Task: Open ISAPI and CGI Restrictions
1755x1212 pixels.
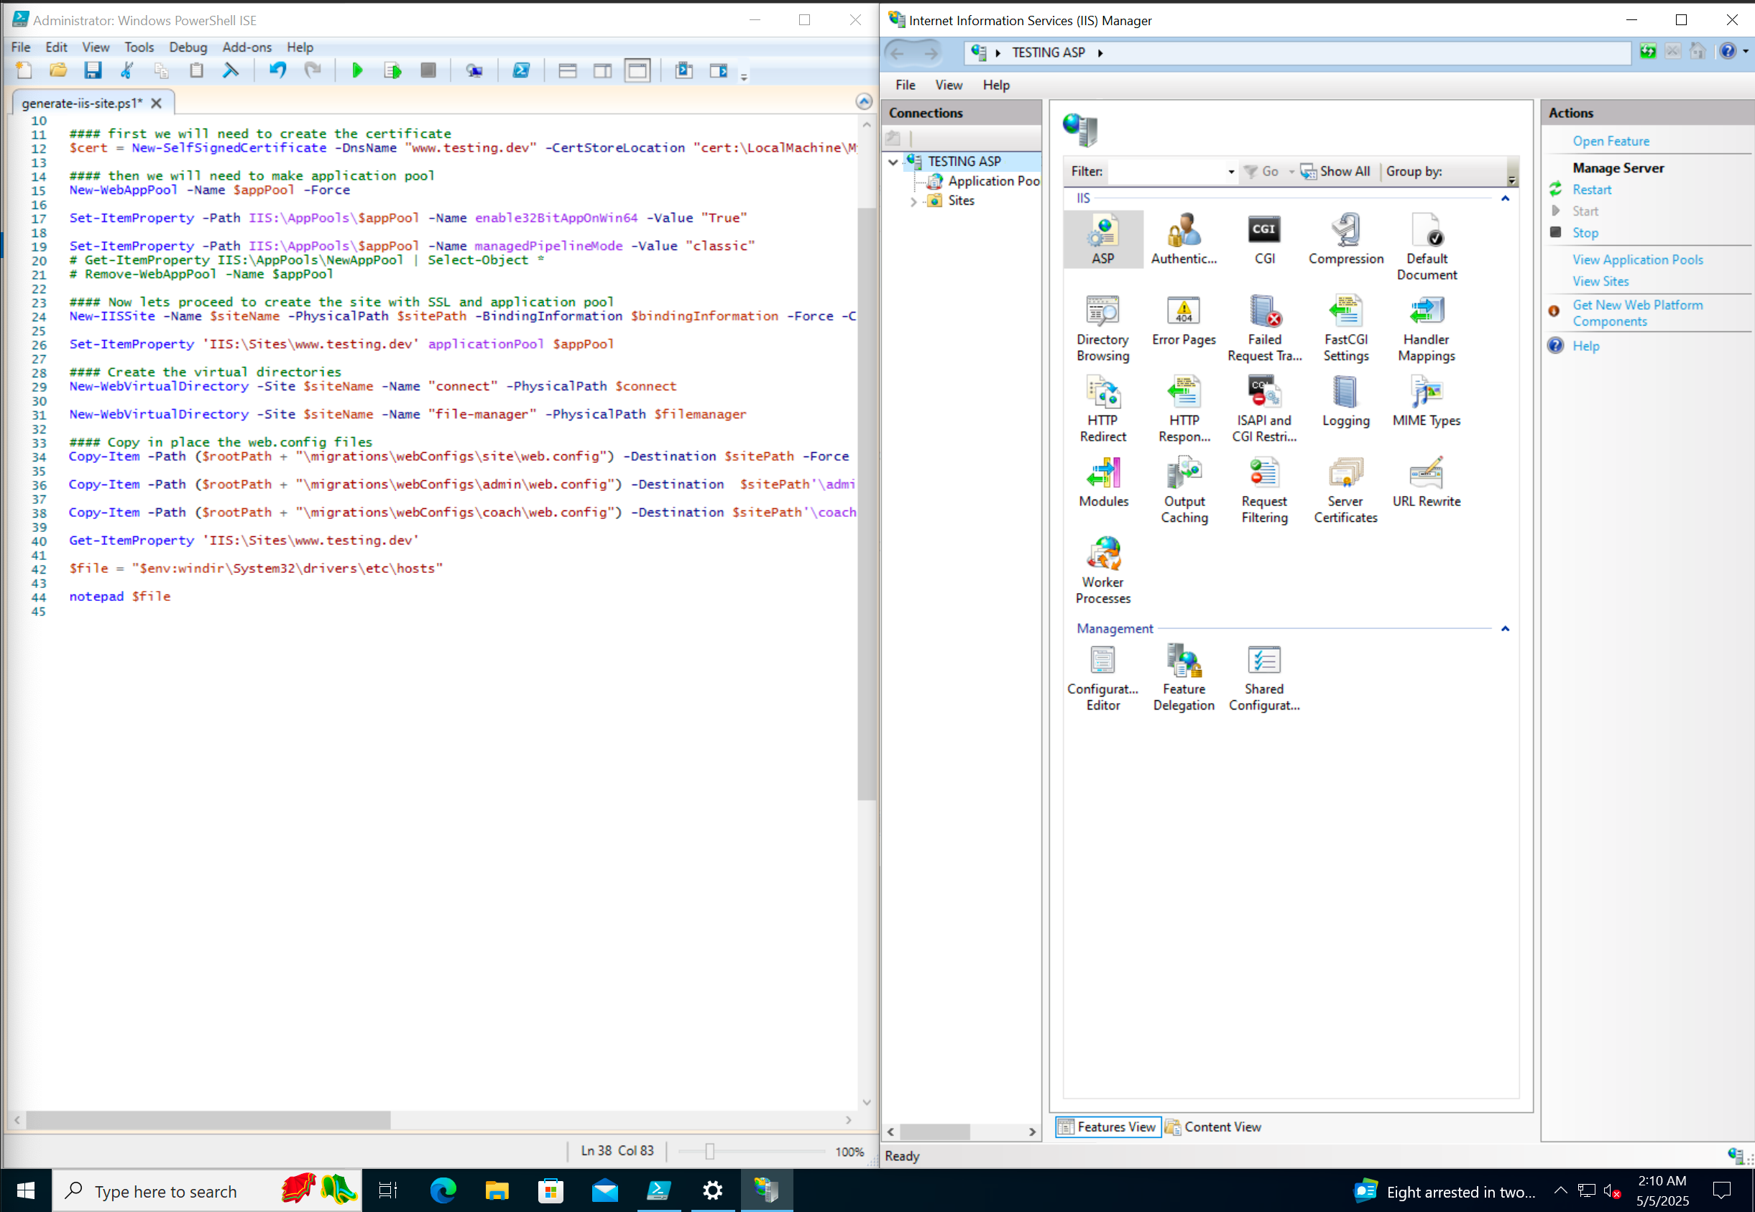Action: [x=1265, y=408]
